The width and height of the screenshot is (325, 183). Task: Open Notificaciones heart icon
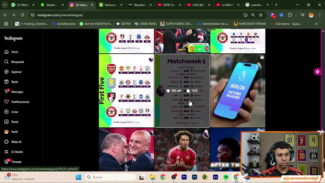click(x=6, y=102)
